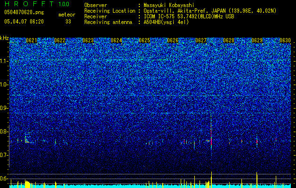Click the meteor count 33
The height and width of the screenshot is (188, 296).
(68, 22)
